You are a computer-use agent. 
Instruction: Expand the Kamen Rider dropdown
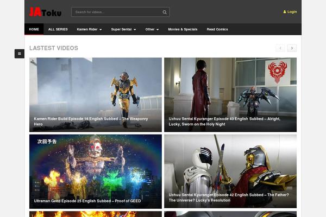(x=89, y=29)
